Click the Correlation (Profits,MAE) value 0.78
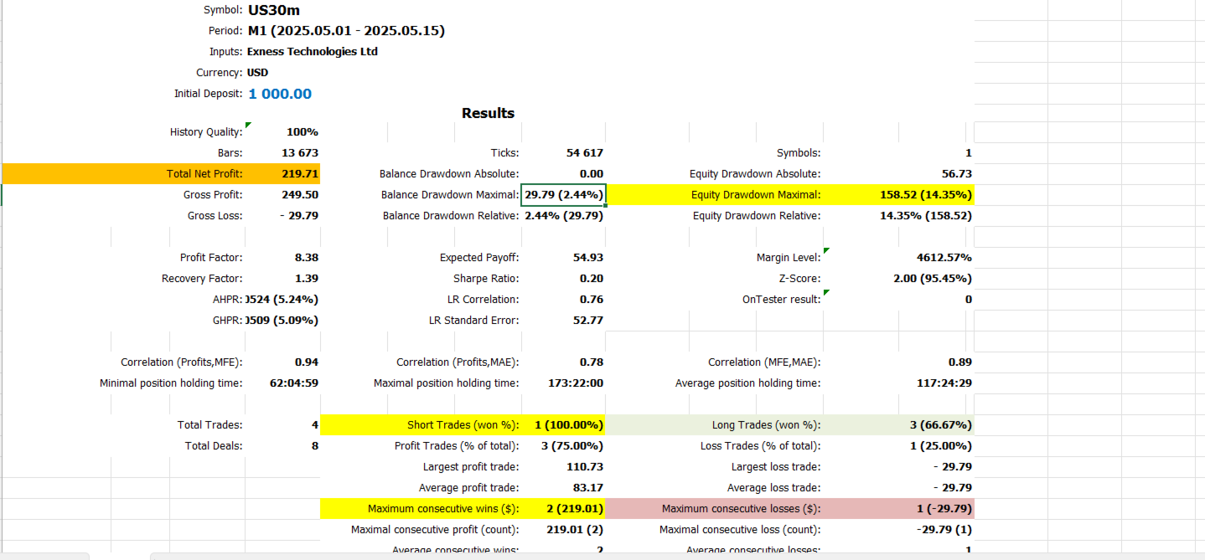This screenshot has height=560, width=1205. pos(592,362)
